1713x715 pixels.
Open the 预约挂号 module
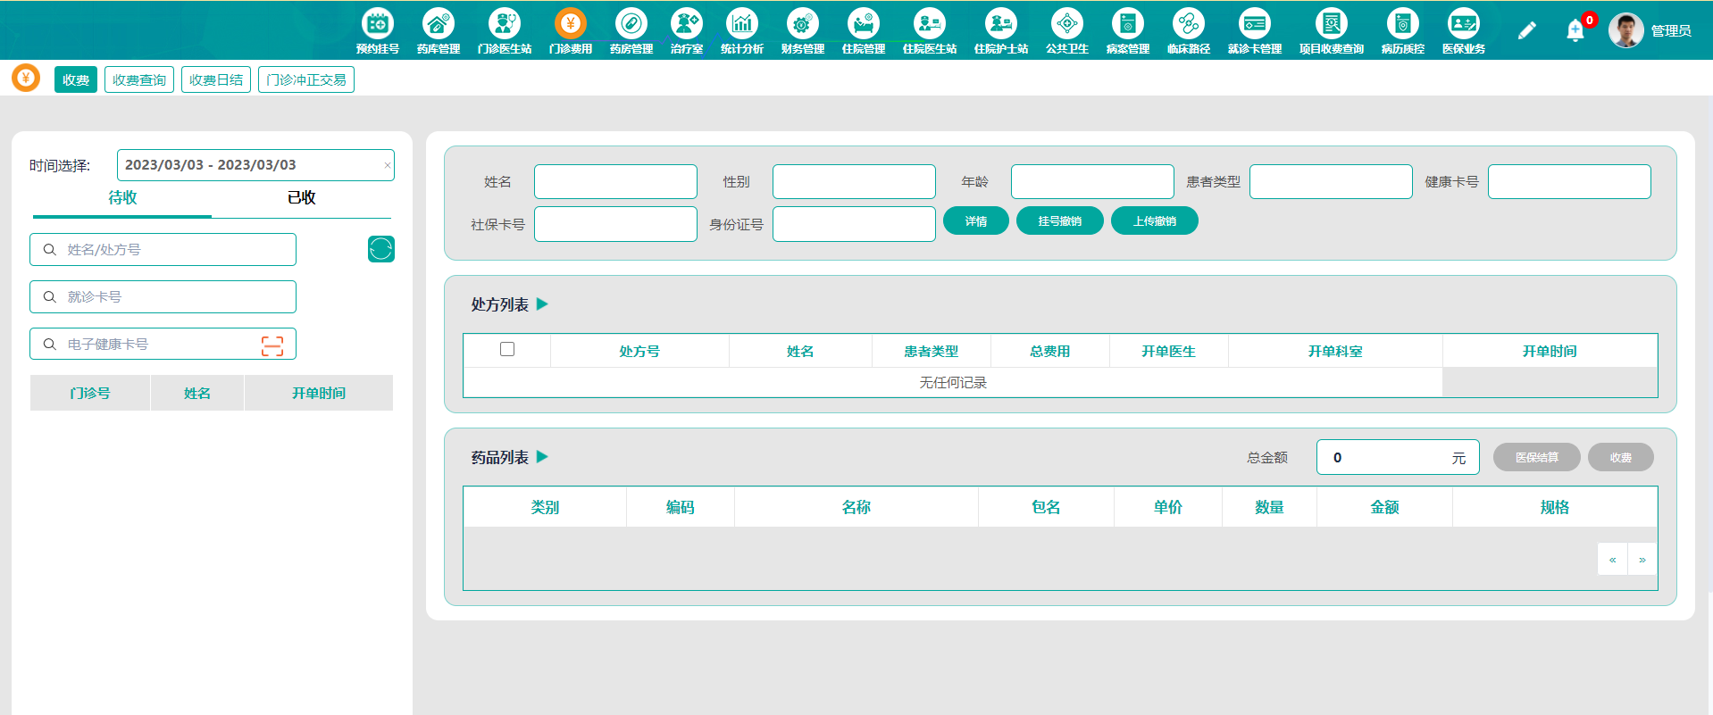click(x=377, y=31)
